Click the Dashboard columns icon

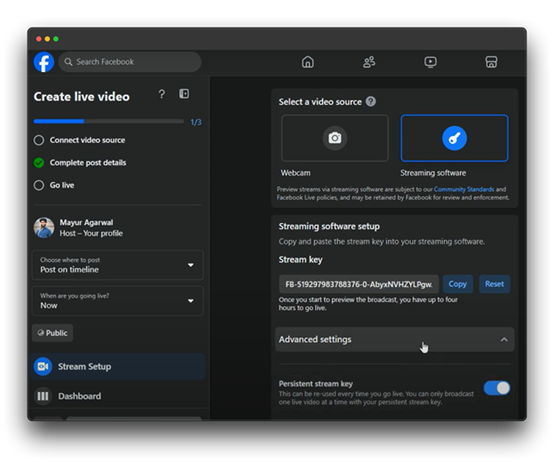(x=44, y=396)
